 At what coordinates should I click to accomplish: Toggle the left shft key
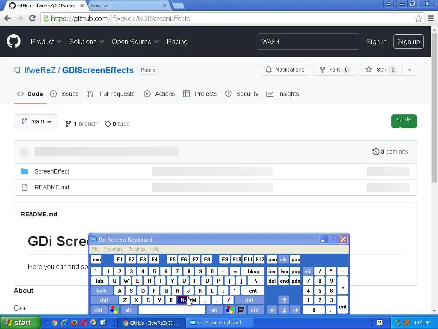pos(104,300)
